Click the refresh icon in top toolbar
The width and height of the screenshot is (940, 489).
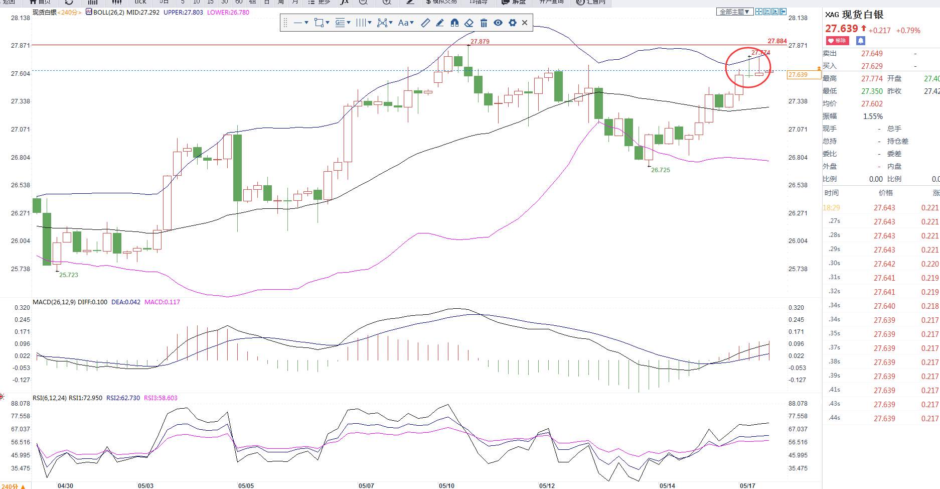69,2
